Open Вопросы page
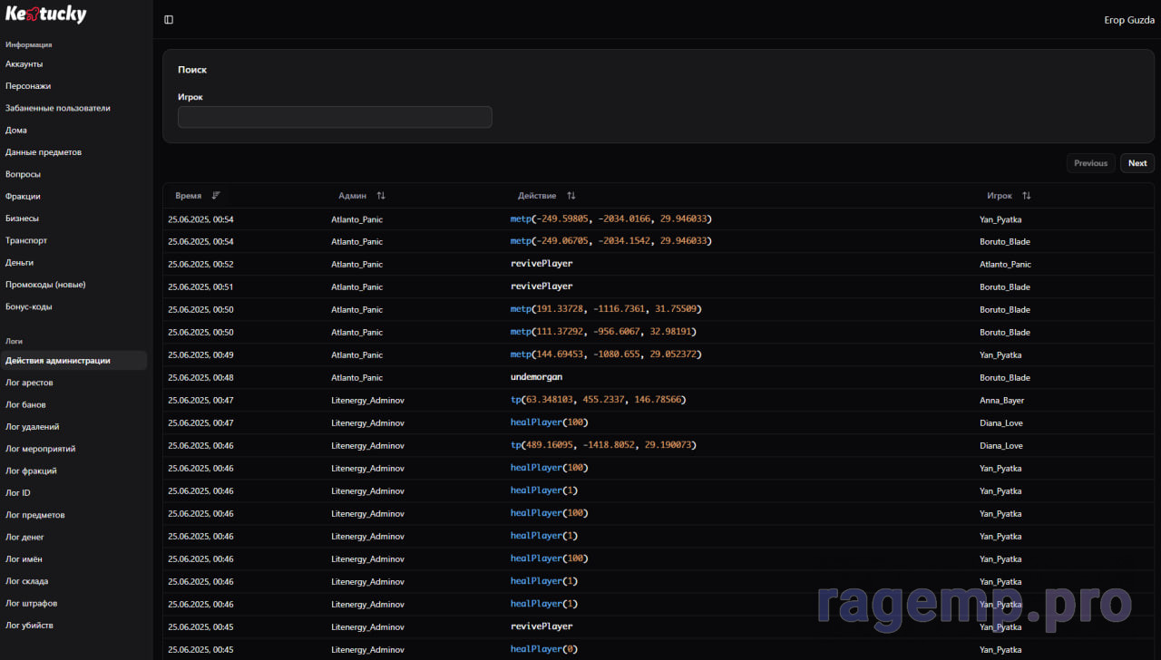The width and height of the screenshot is (1161, 660). [24, 174]
